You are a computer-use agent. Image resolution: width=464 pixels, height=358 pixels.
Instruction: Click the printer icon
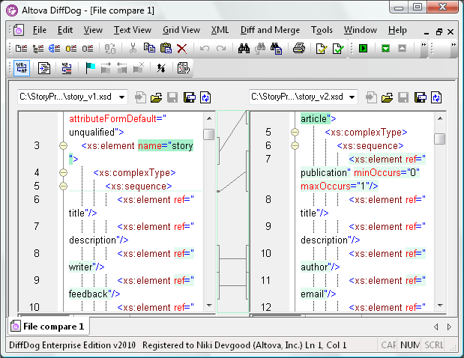[x=299, y=48]
